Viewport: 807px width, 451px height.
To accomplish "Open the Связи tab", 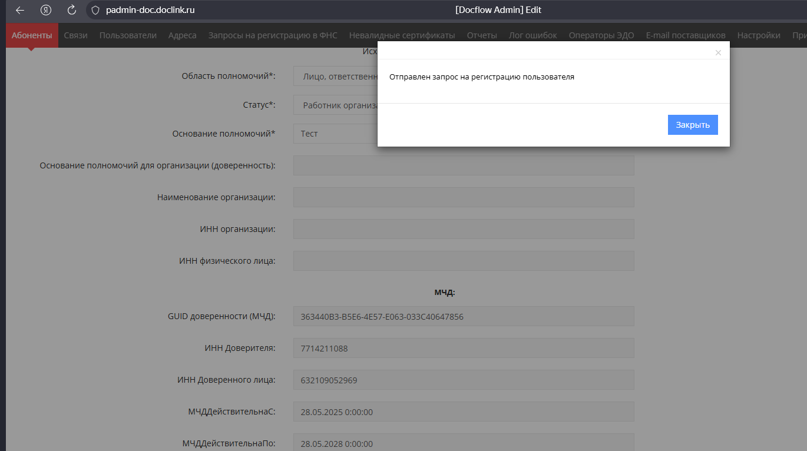I will [x=76, y=35].
